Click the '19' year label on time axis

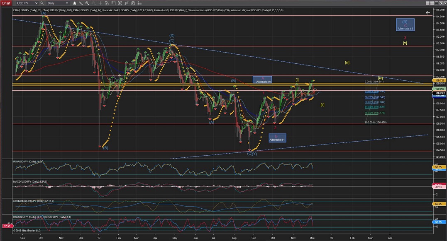pos(99,238)
